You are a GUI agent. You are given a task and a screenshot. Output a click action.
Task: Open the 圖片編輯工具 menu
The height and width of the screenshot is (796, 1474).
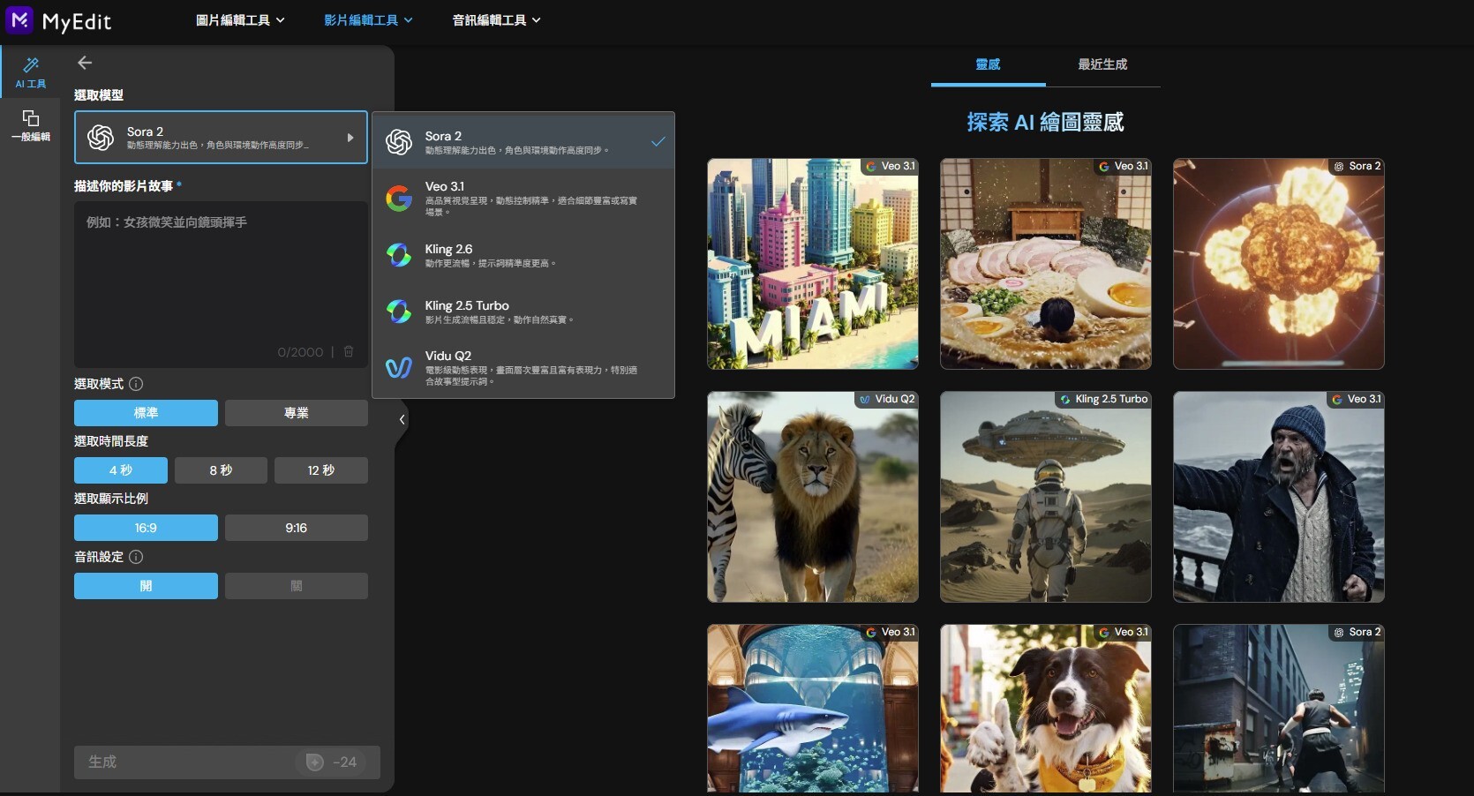(240, 20)
